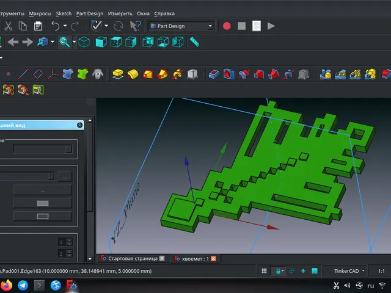This screenshot has width=391, height=293.
Task: Click the Redo arrow icon
Action: point(75,26)
